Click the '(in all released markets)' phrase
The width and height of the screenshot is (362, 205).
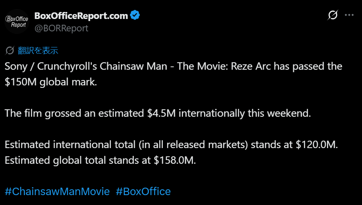[193, 145]
